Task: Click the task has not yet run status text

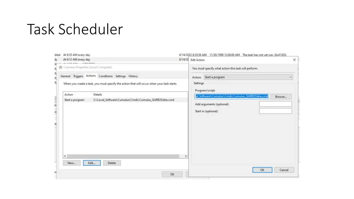Action: (264, 55)
